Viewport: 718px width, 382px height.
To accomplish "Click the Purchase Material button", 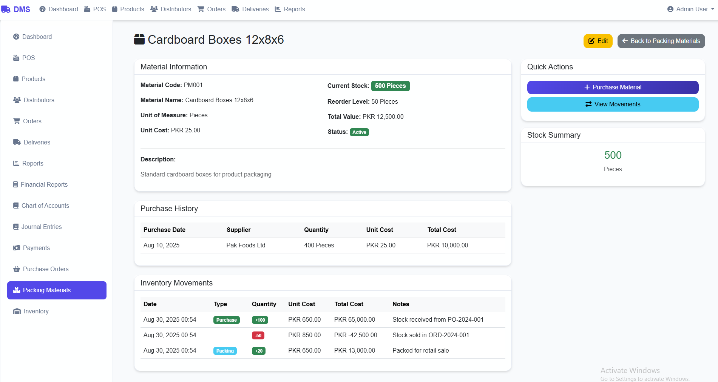I will (613, 87).
